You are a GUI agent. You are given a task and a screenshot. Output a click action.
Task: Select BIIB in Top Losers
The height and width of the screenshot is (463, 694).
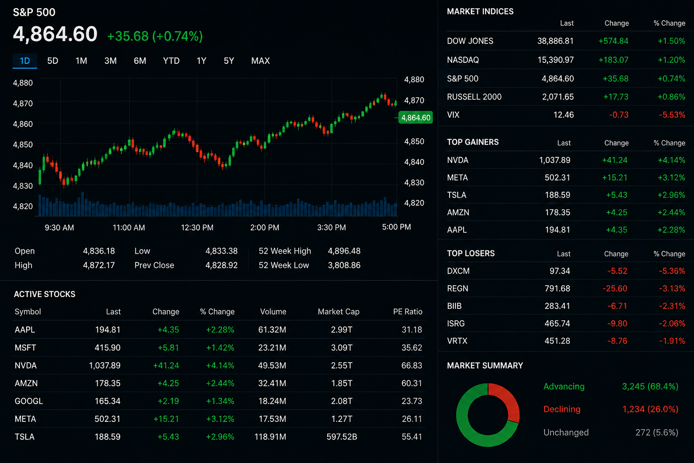pyautogui.click(x=566, y=306)
